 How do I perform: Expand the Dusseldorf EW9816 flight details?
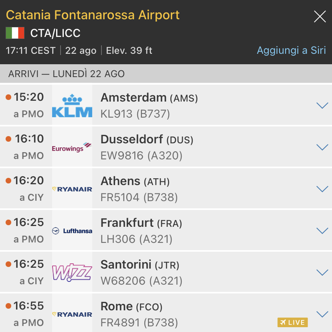point(322,147)
